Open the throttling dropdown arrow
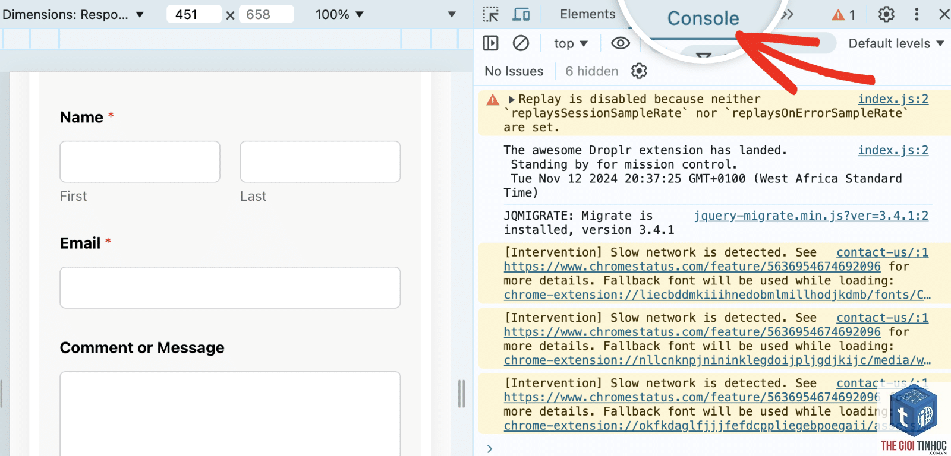Screen dimensions: 951x456 pyautogui.click(x=452, y=14)
